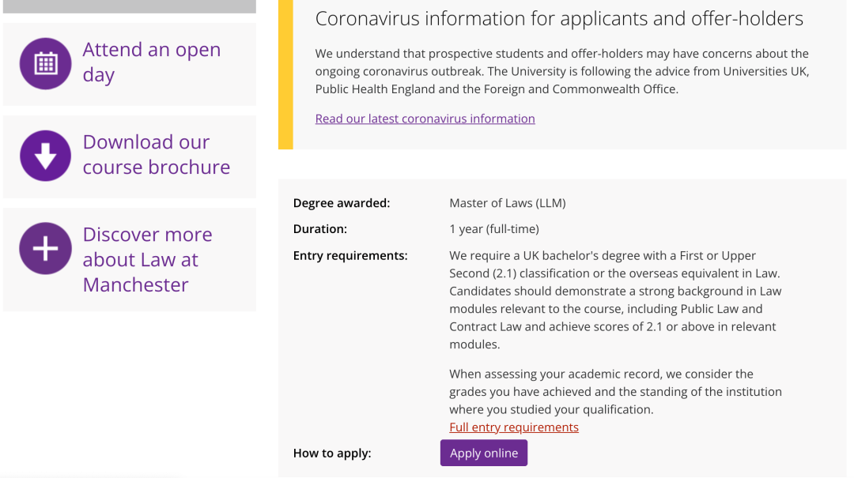The width and height of the screenshot is (854, 478).
Task: Select the 'Duration:' label
Action: click(320, 229)
